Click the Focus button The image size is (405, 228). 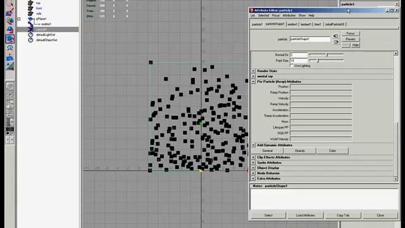point(351,34)
